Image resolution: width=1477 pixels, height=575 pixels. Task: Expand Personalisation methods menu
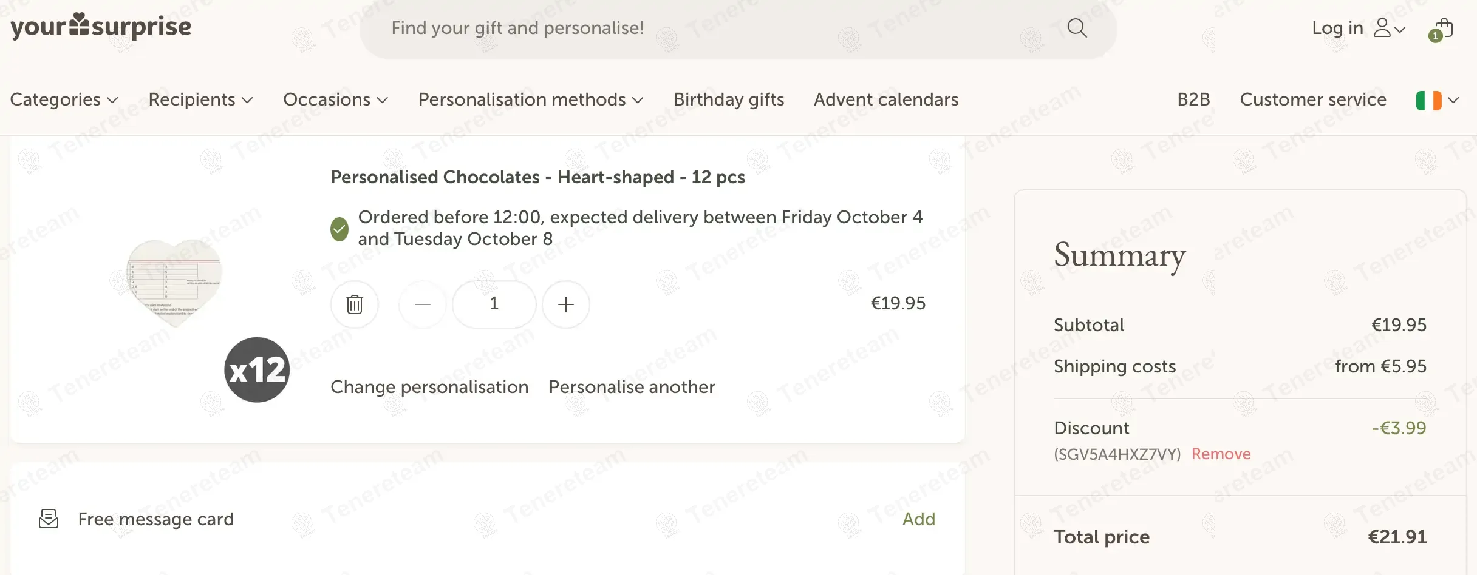(530, 99)
